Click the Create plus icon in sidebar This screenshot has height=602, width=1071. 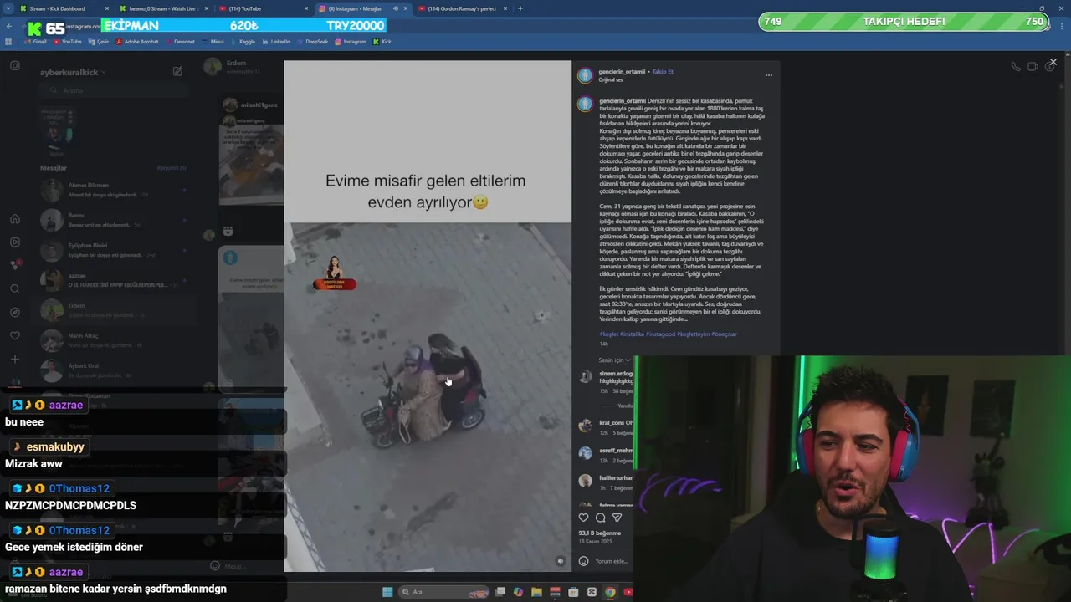pyautogui.click(x=14, y=360)
